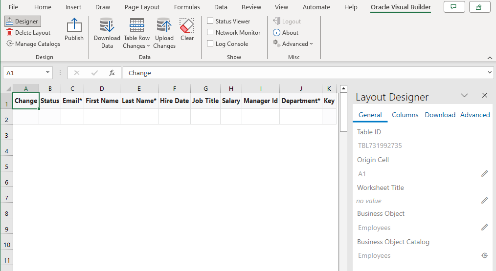Image resolution: width=496 pixels, height=271 pixels.
Task: Select the Department* header cell
Action: (301, 101)
